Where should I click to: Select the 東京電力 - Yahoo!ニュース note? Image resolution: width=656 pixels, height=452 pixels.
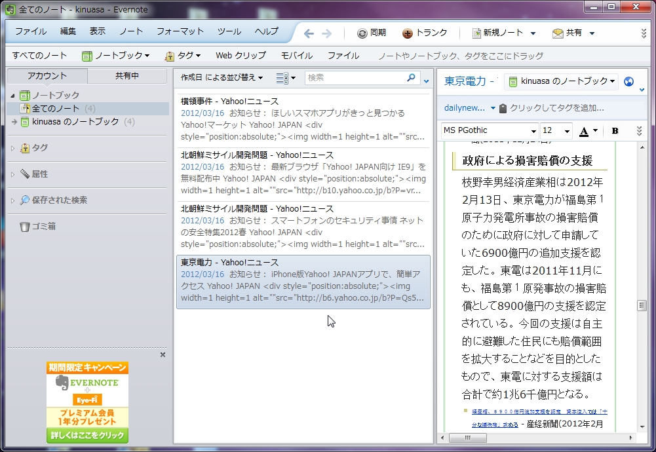[x=303, y=282]
